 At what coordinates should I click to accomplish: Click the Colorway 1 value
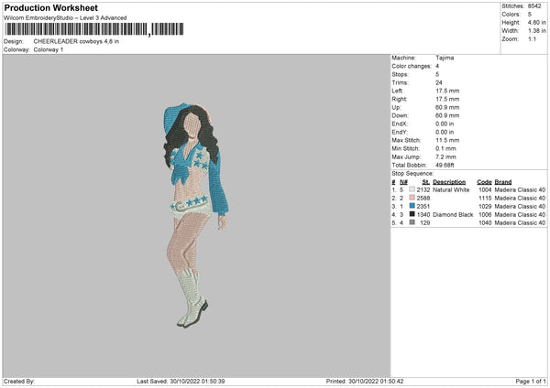point(49,48)
